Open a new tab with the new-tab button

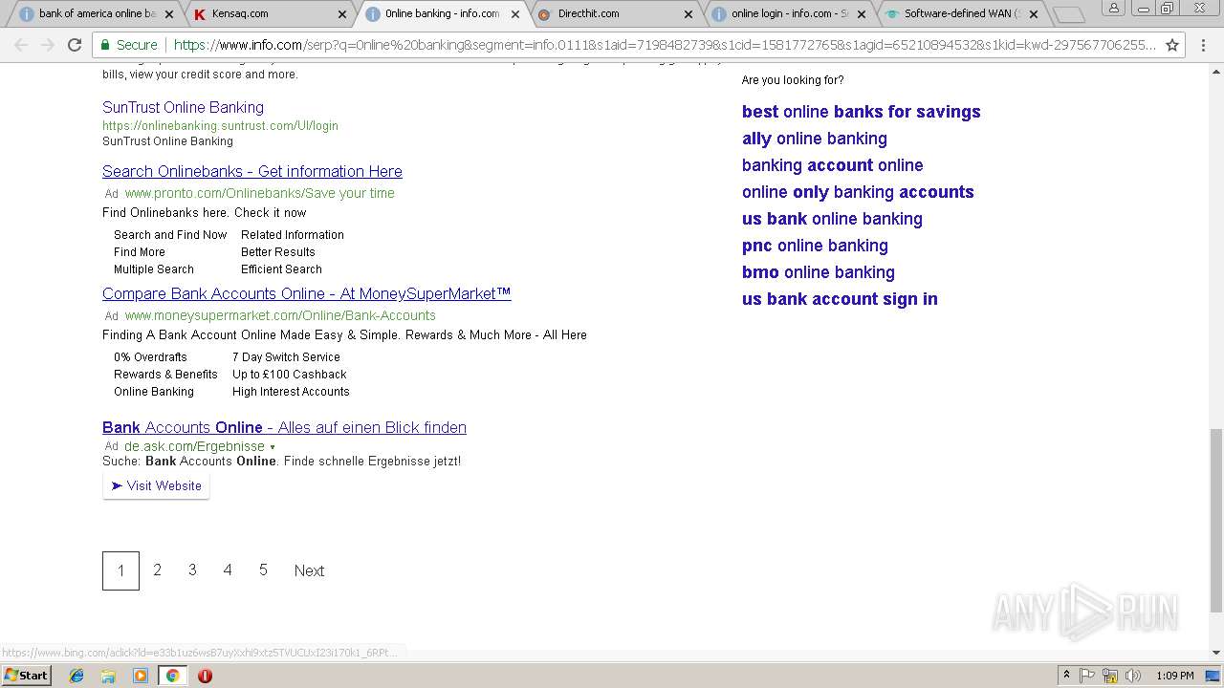[1068, 14]
